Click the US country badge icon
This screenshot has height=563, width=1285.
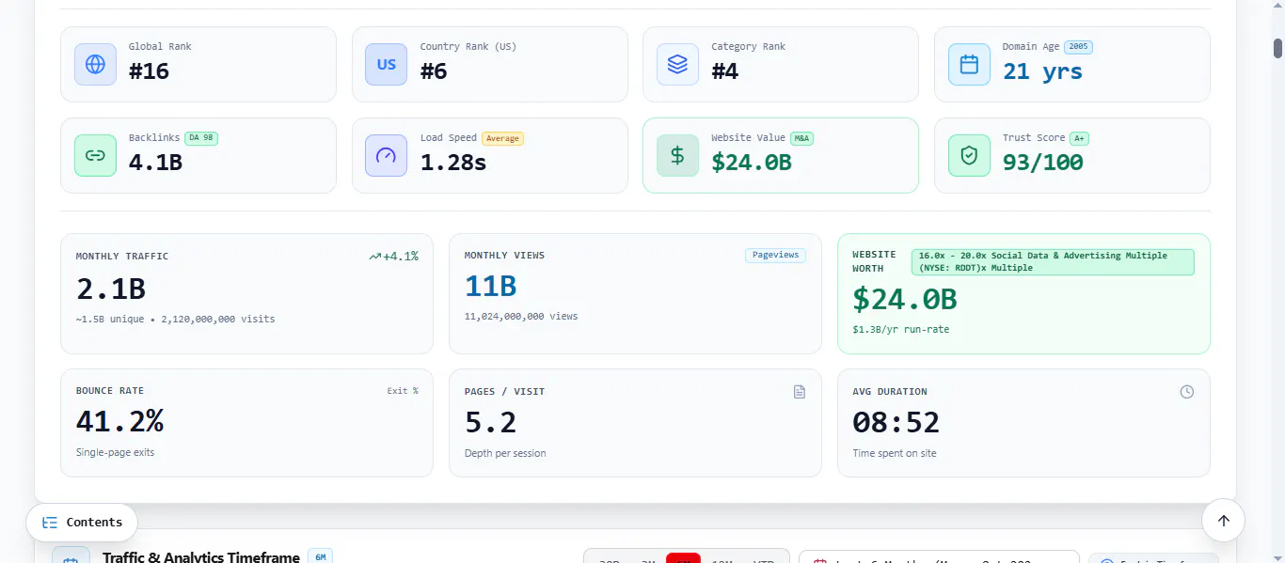(x=387, y=65)
